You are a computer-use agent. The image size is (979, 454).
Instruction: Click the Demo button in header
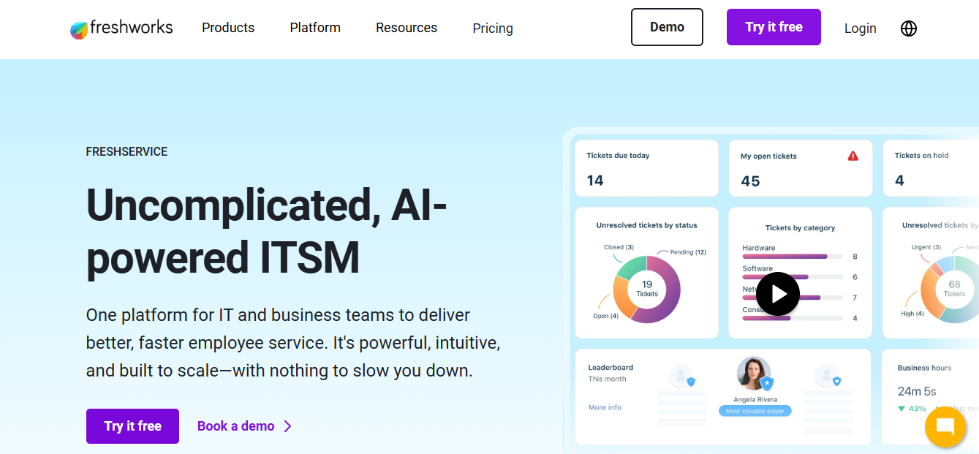(667, 27)
